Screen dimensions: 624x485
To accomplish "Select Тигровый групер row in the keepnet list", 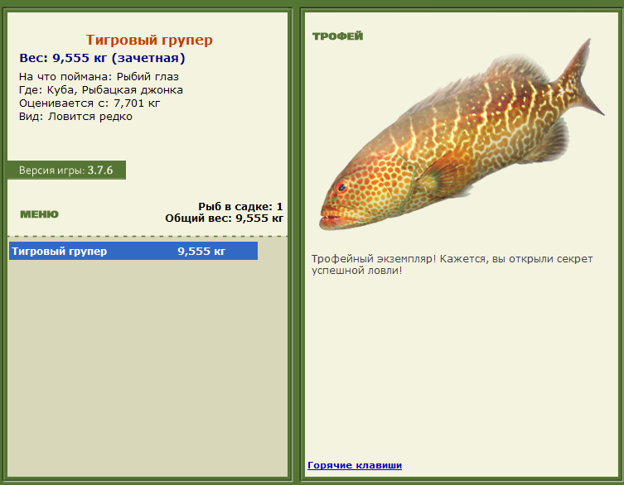I will (133, 251).
